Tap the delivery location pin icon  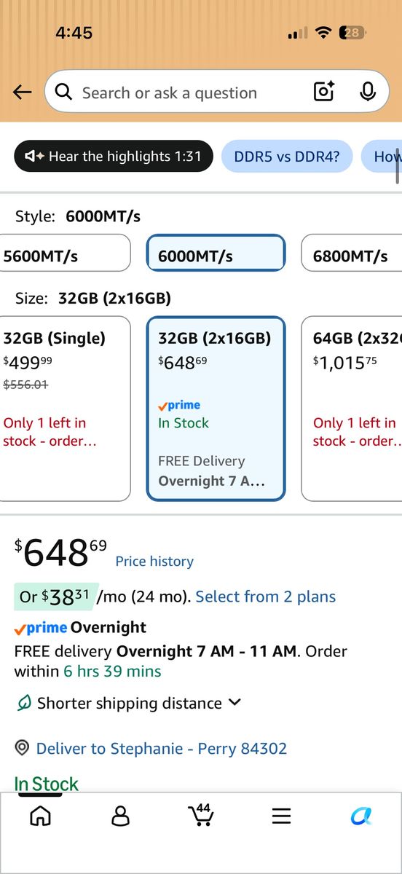click(23, 748)
